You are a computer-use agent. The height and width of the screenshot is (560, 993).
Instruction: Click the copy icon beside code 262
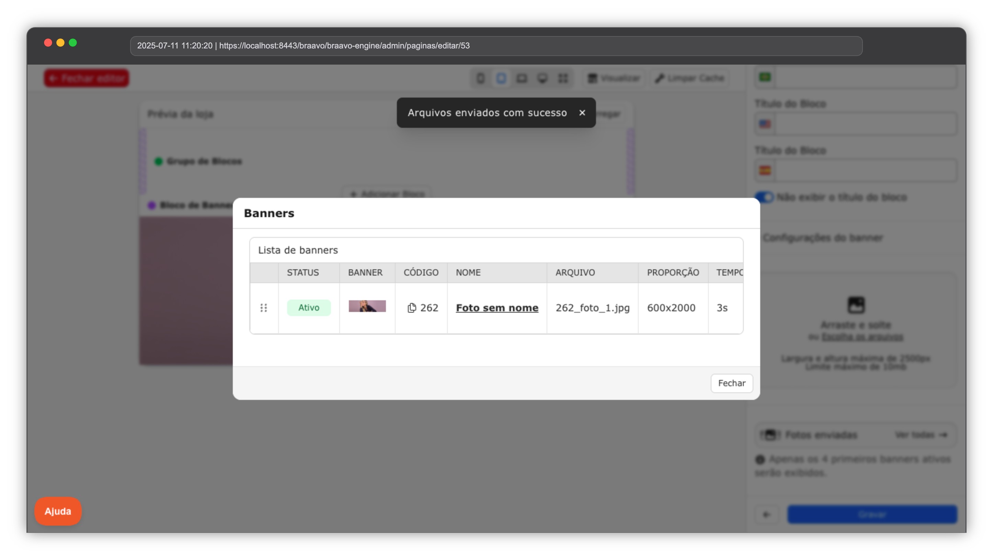pyautogui.click(x=412, y=308)
